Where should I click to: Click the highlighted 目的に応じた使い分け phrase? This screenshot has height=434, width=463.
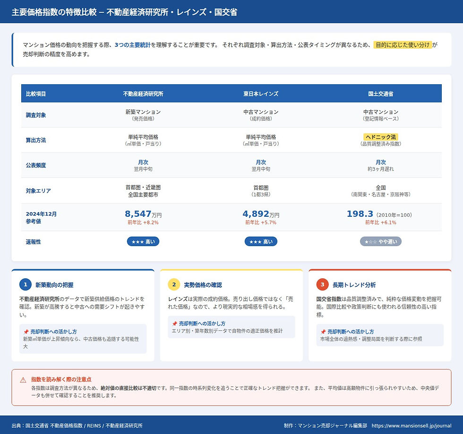[403, 44]
